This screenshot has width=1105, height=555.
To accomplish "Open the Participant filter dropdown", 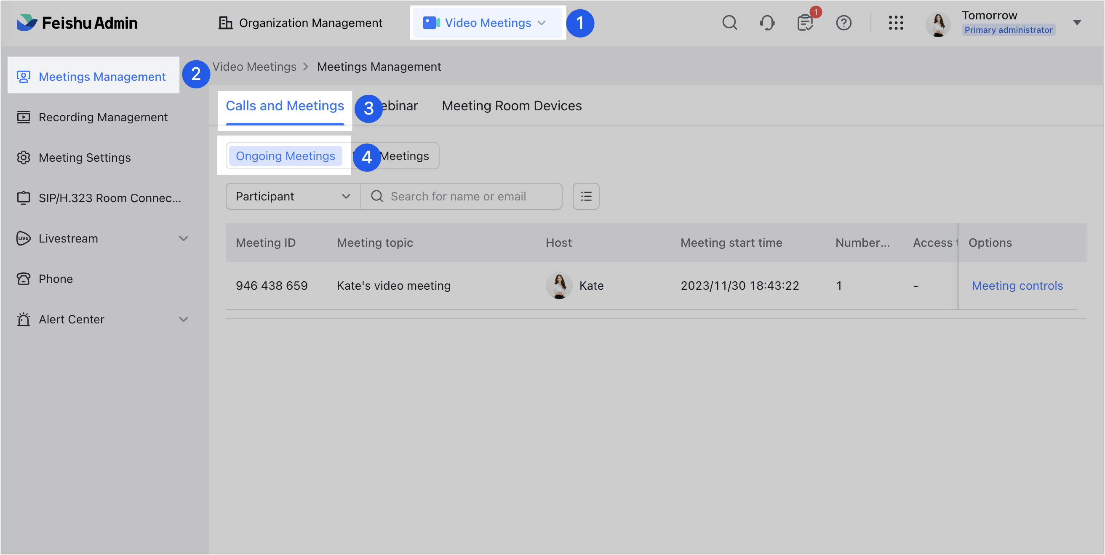I will click(293, 196).
